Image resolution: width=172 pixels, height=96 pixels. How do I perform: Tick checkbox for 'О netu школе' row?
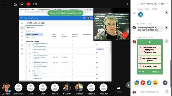pos(29,71)
